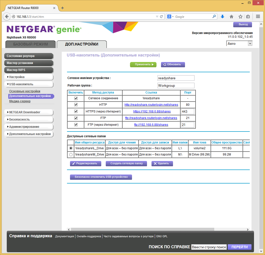Open a new browser tab with plus
The image size is (265, 255).
click(62, 8)
